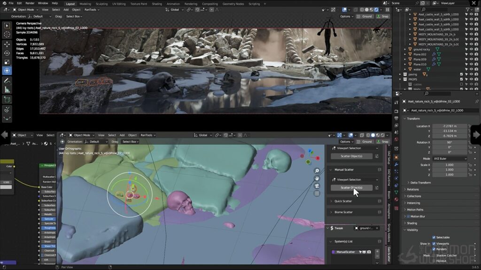Open the Physics properties tab icon

[x=396, y=178]
